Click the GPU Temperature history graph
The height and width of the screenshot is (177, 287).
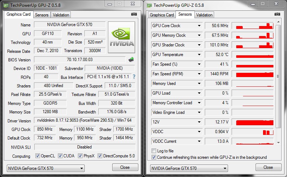[253, 55]
